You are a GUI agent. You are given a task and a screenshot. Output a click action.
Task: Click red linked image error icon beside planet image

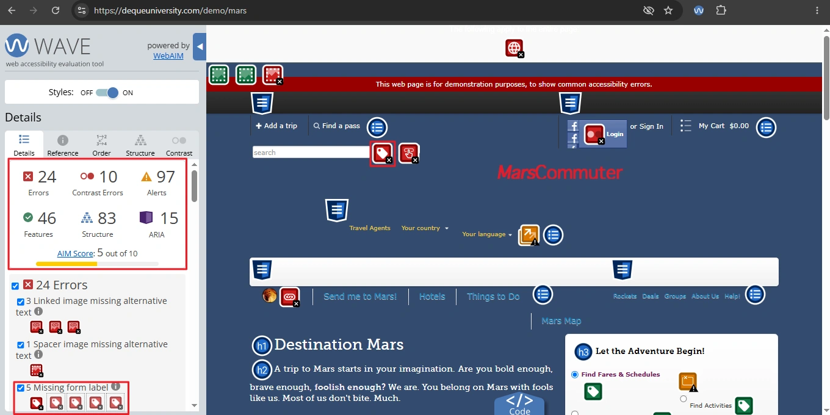click(289, 297)
